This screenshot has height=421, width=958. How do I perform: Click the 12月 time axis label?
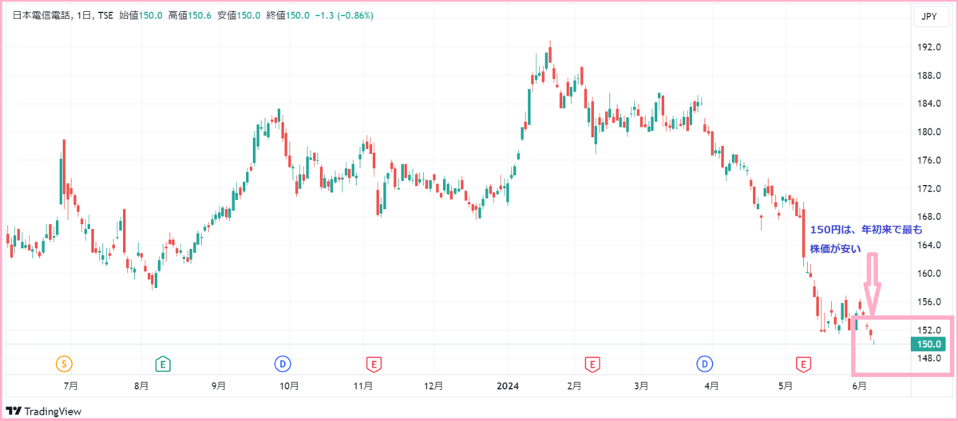pyautogui.click(x=433, y=387)
